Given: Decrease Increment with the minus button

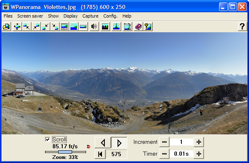Looking at the screenshot, I should coord(164,142).
